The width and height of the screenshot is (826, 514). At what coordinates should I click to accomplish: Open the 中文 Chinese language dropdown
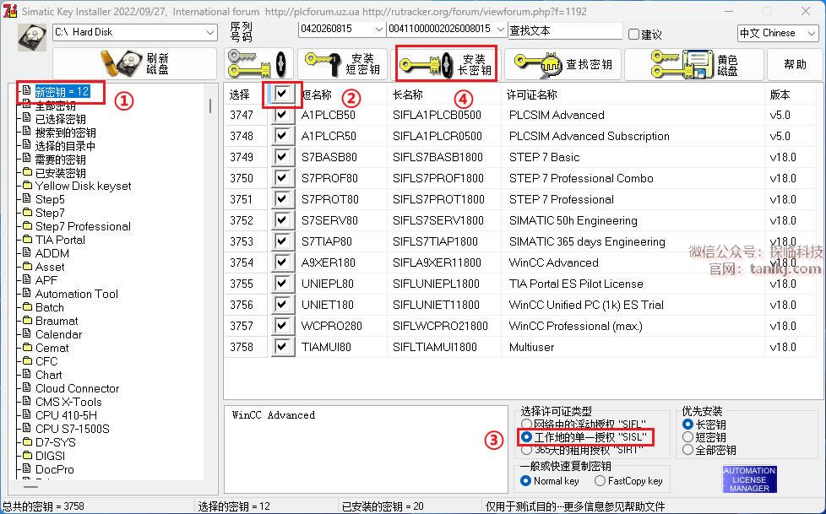[812, 33]
